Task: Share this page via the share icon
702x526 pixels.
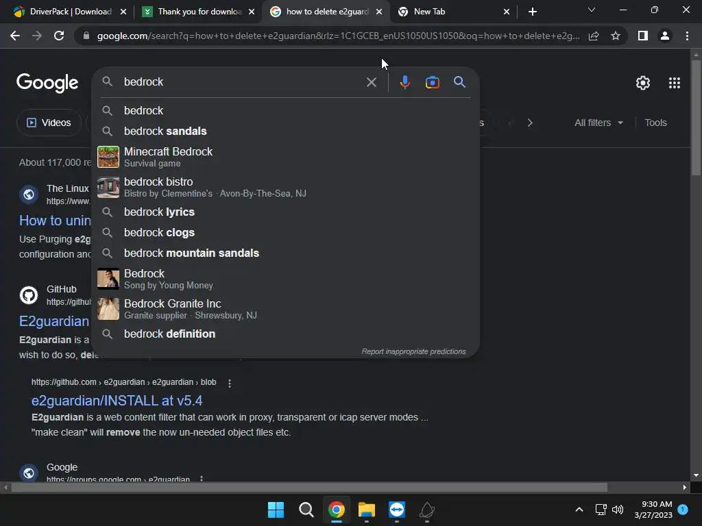Action: (x=594, y=36)
